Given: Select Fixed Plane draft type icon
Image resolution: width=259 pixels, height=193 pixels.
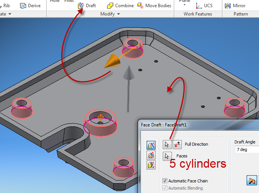Looking at the screenshot, I should (151, 155).
